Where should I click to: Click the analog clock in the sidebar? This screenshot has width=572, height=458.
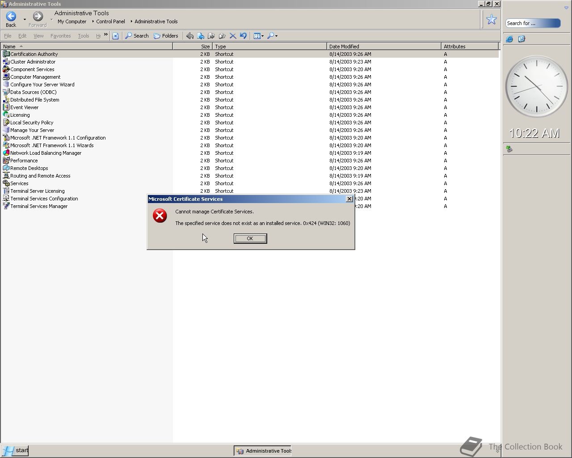click(536, 86)
